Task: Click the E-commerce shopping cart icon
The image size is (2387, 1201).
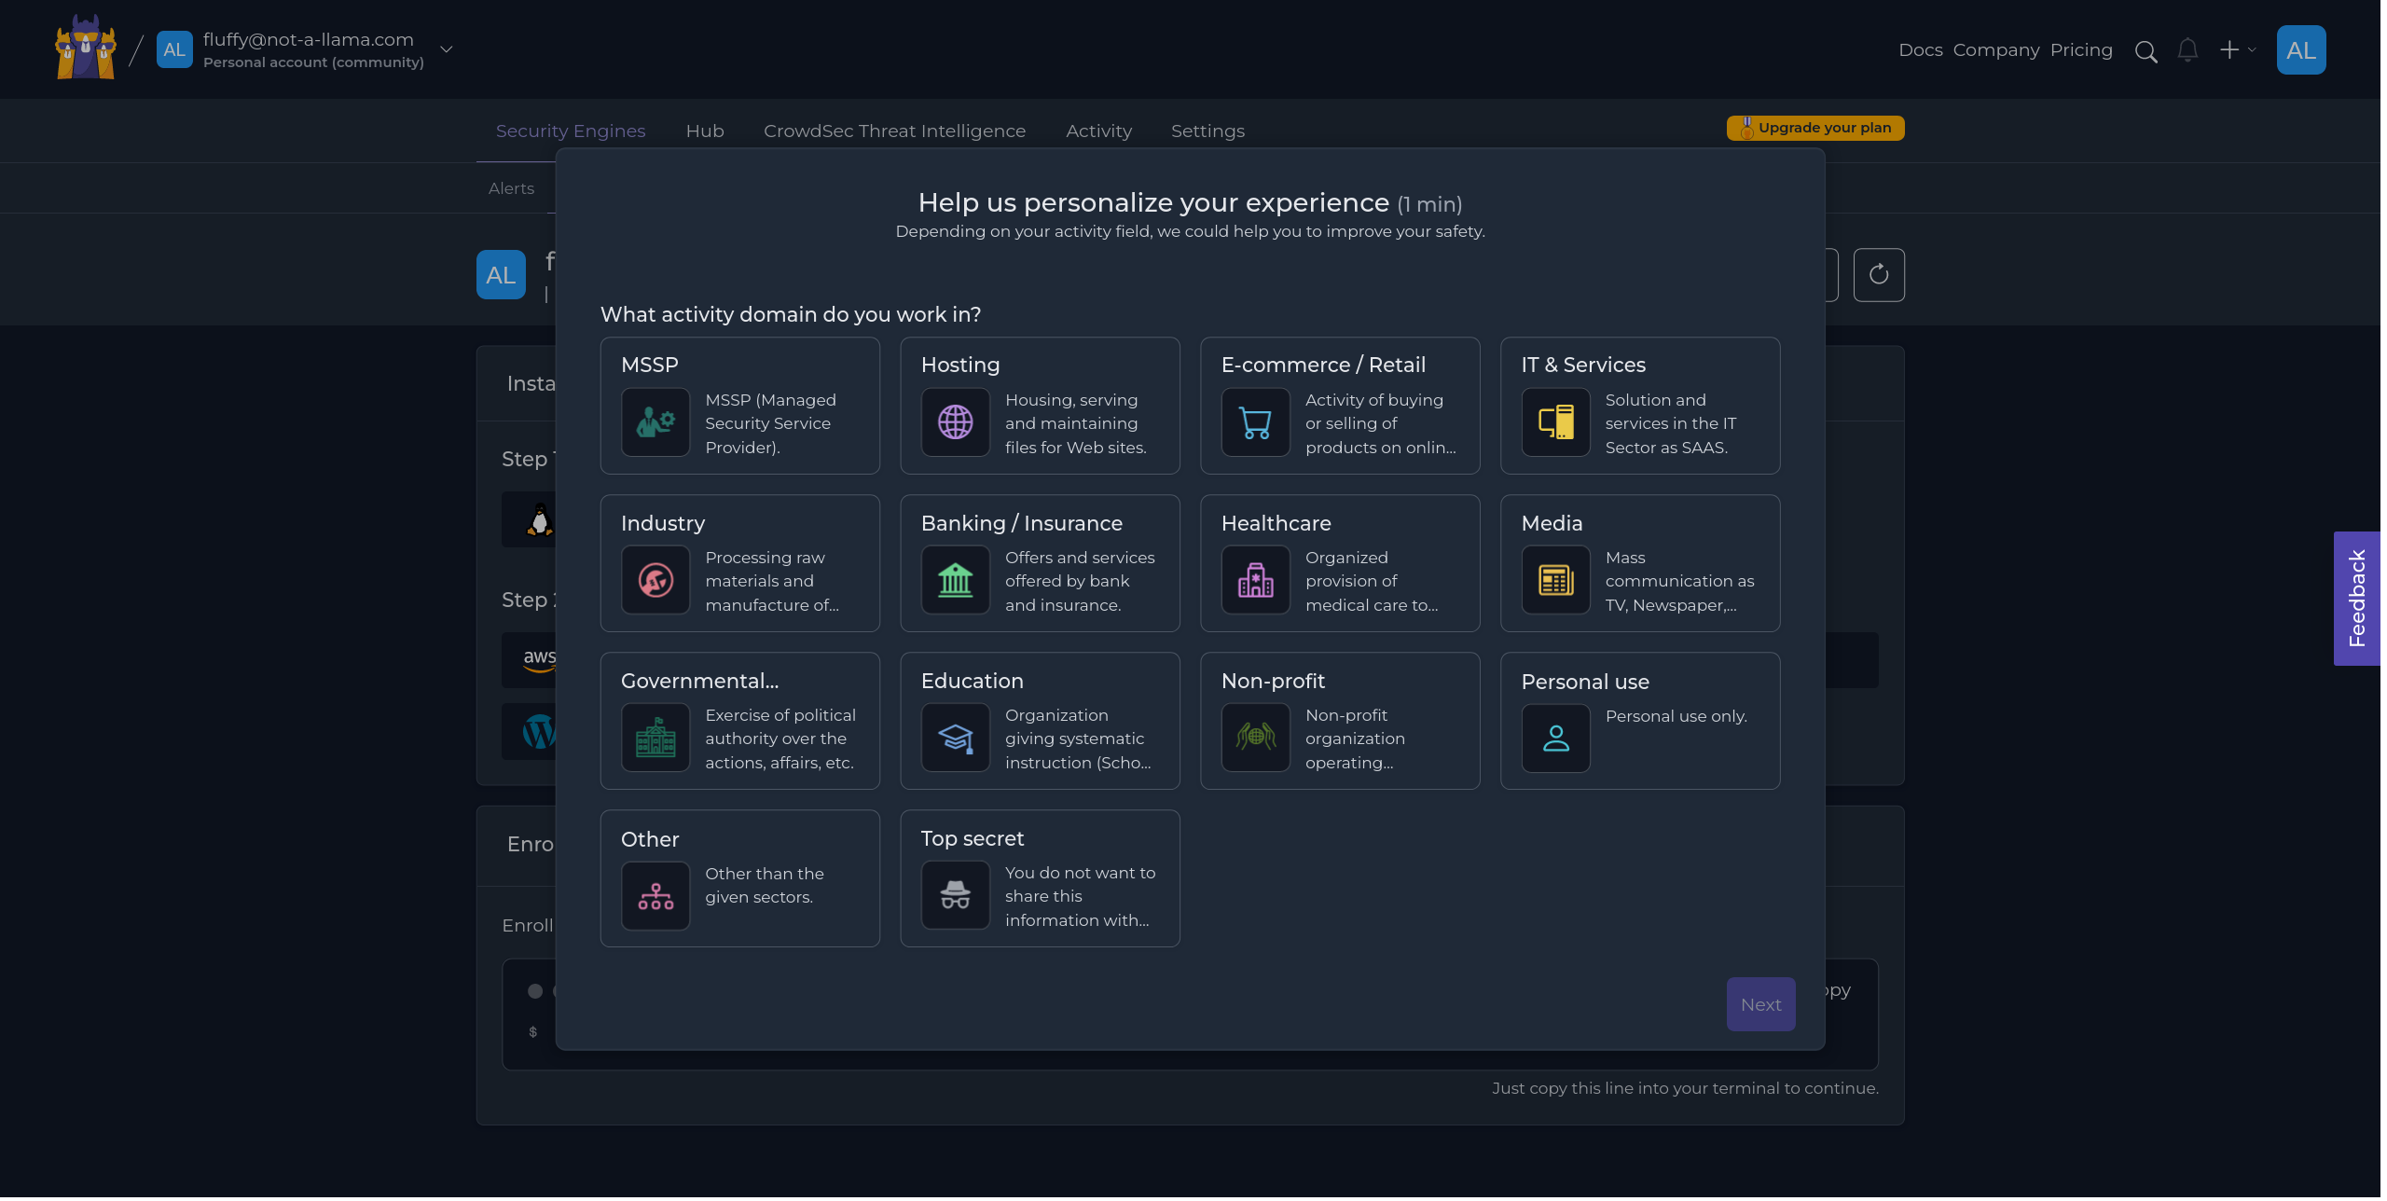Action: [x=1255, y=421]
